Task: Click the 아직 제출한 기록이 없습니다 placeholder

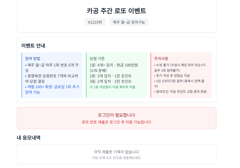Action: pyautogui.click(x=116, y=152)
